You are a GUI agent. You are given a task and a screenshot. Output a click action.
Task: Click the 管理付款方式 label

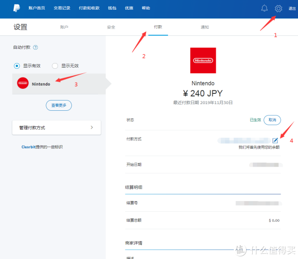tap(32, 128)
